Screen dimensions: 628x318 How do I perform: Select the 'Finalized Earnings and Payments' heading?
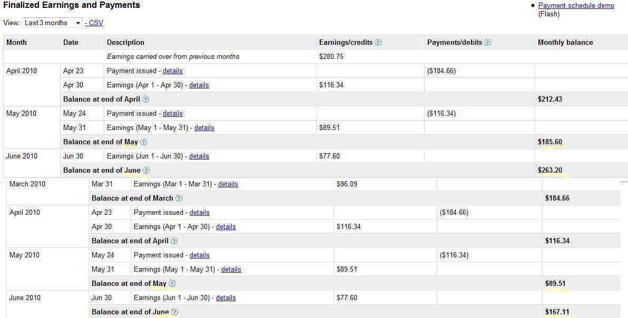pyautogui.click(x=72, y=5)
